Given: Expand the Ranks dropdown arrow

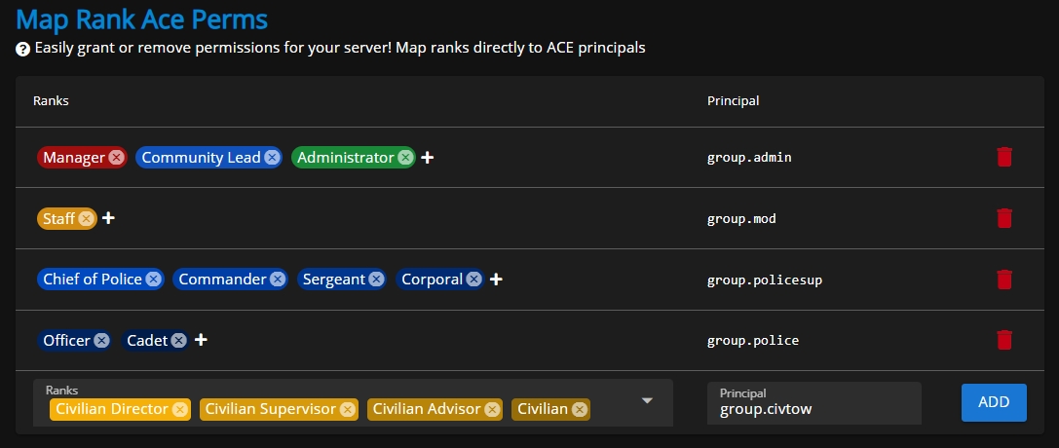Looking at the screenshot, I should point(646,401).
